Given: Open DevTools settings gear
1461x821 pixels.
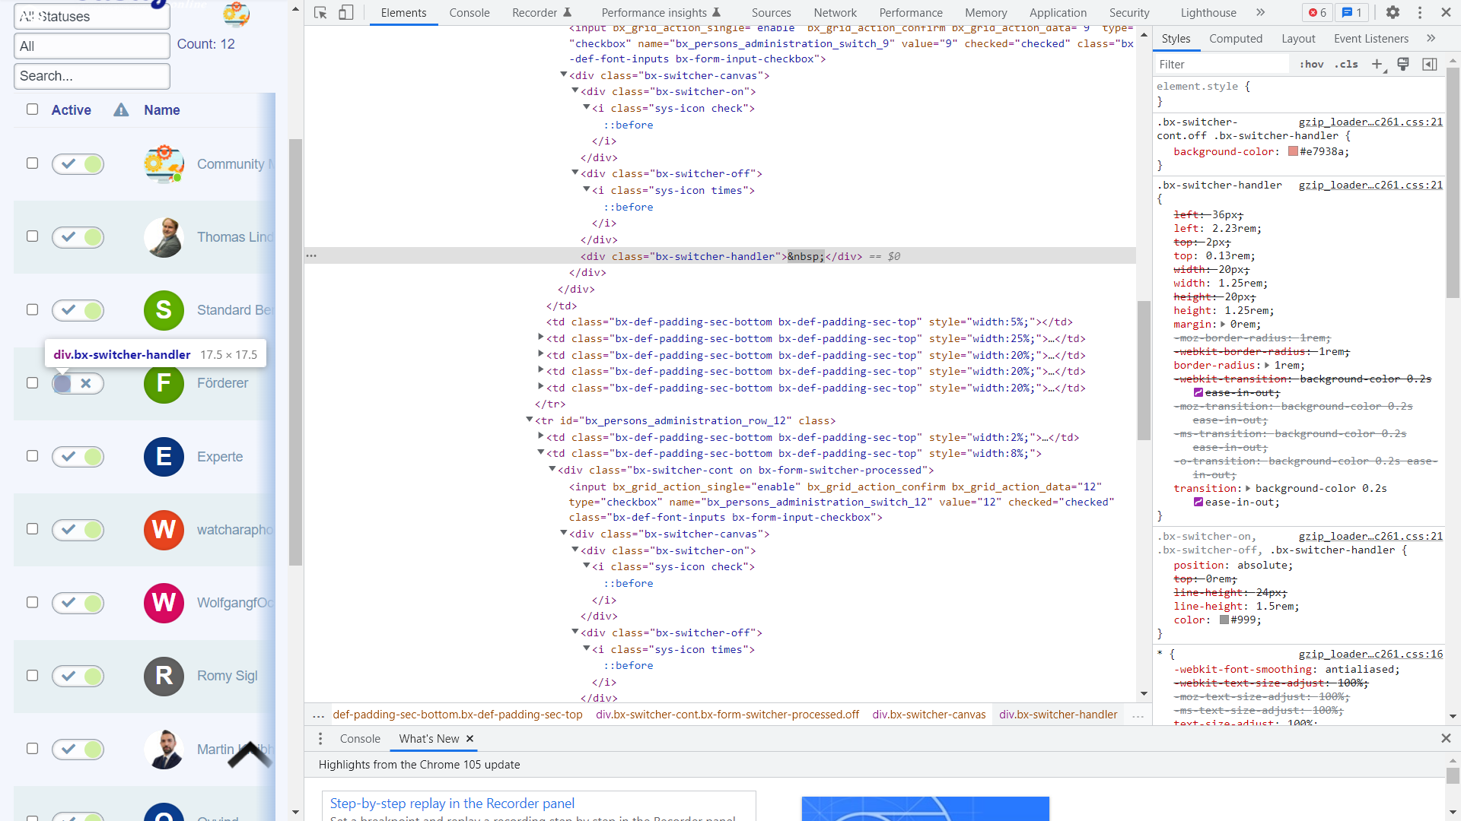Looking at the screenshot, I should pos(1393,13).
